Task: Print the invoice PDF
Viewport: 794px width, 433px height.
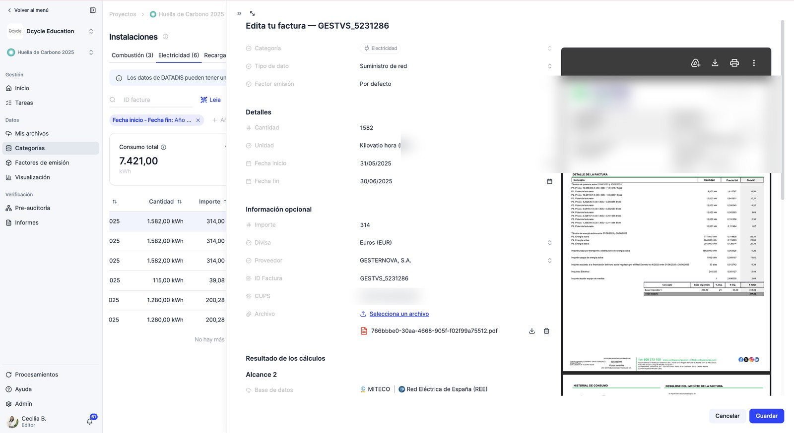Action: tap(734, 63)
